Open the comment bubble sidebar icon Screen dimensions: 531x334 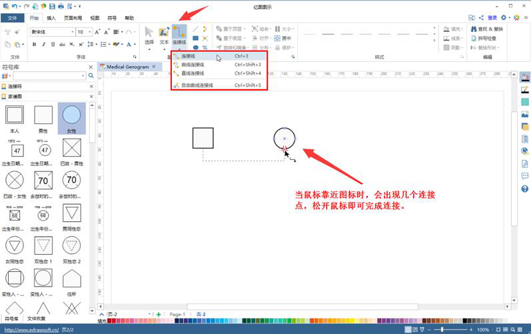coord(524,176)
